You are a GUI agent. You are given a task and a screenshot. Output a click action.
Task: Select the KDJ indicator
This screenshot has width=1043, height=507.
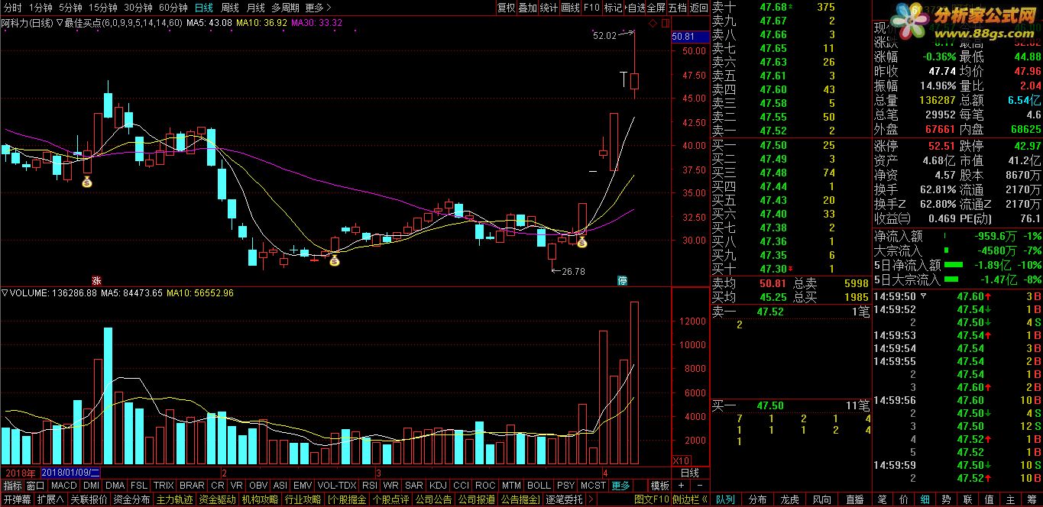pos(438,486)
